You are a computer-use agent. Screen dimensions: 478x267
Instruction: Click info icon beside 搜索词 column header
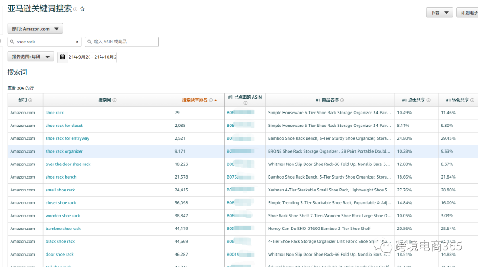tap(115, 100)
